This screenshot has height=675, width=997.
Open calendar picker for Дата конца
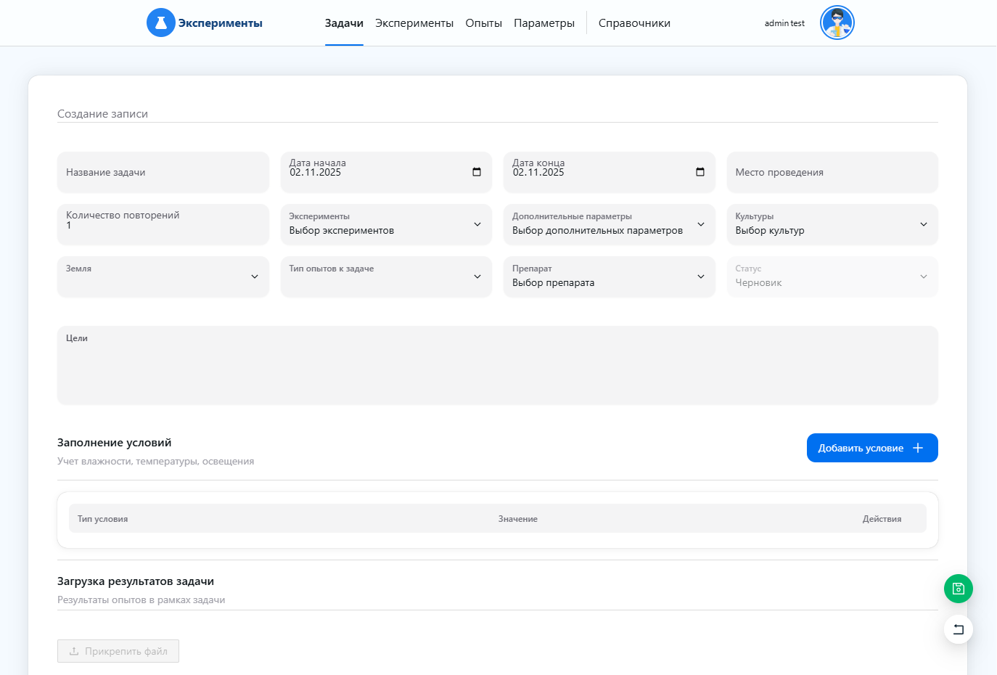[x=699, y=172]
